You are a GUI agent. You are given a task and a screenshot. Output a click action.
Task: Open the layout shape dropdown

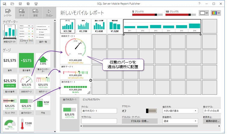[204, 13]
